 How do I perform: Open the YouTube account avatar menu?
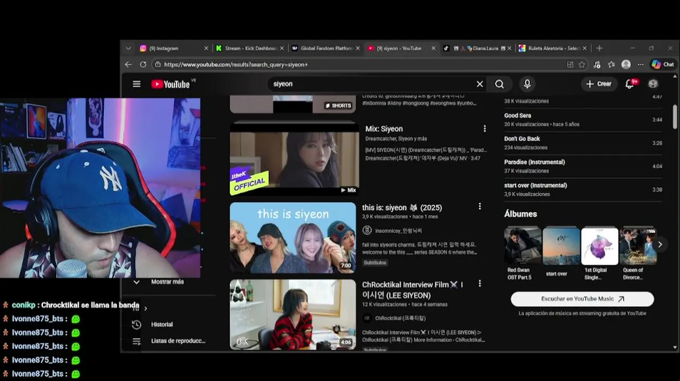point(653,84)
